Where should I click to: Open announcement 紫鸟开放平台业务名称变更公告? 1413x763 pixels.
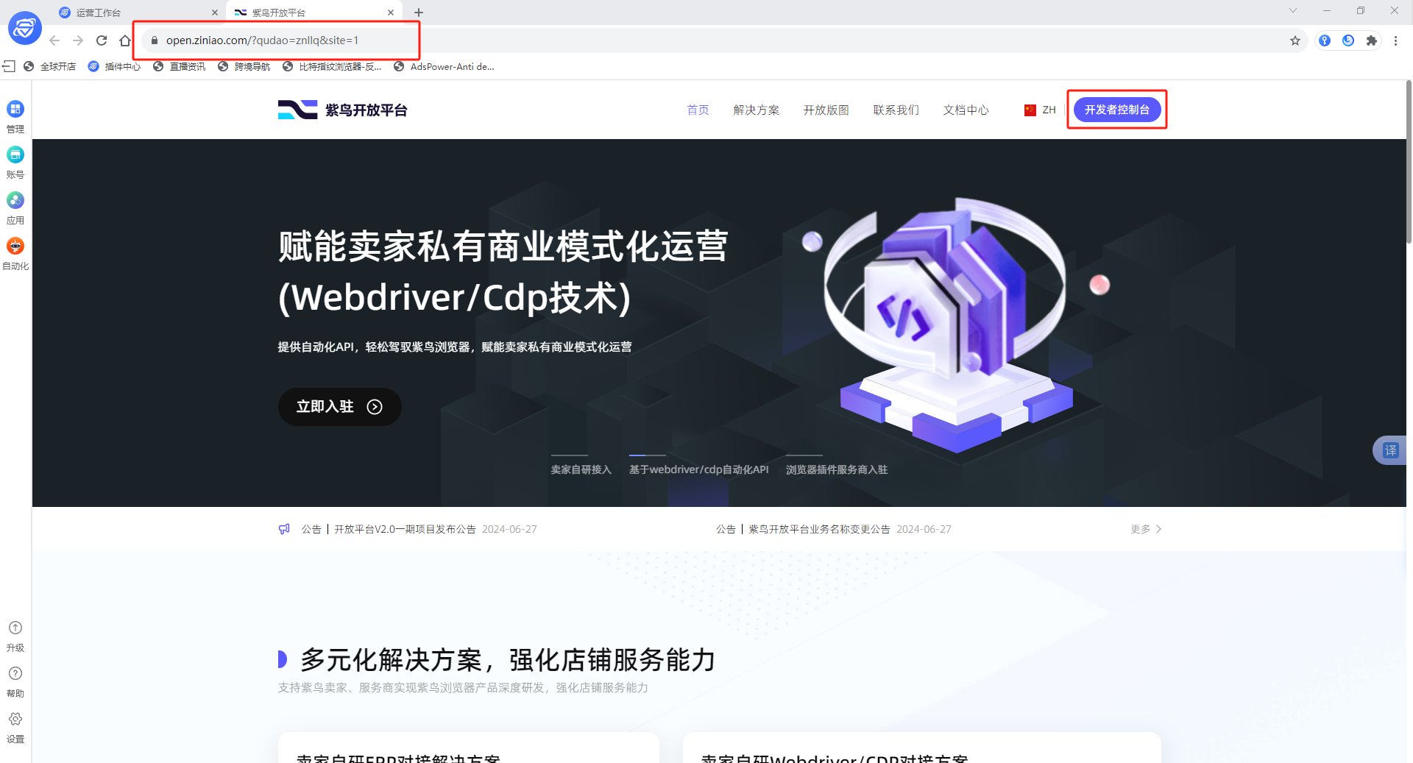(x=820, y=529)
